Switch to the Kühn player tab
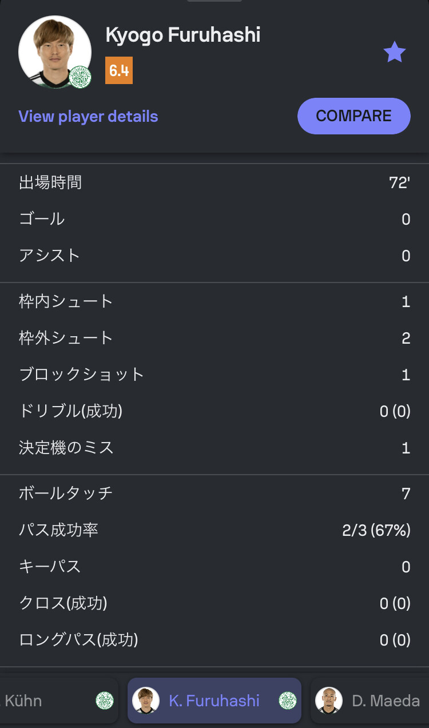The height and width of the screenshot is (728, 429). tap(59, 701)
